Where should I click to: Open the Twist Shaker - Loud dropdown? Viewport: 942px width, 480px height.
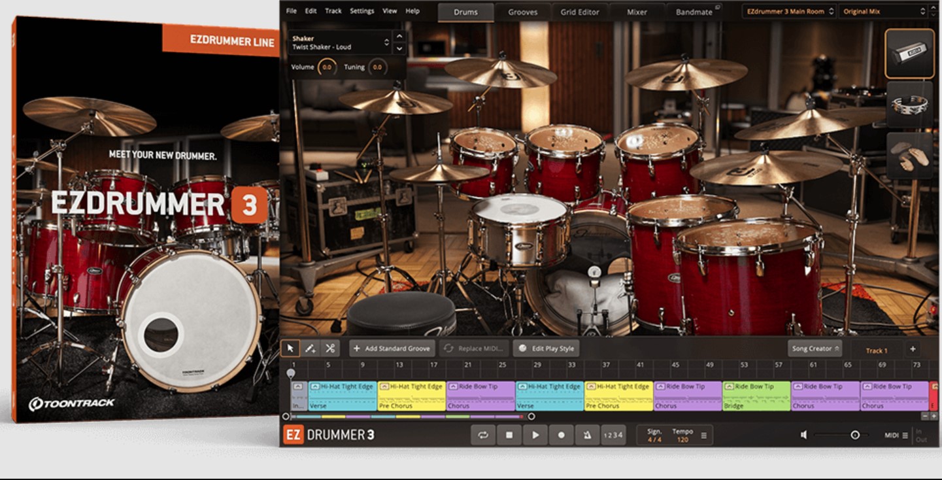pyautogui.click(x=340, y=43)
